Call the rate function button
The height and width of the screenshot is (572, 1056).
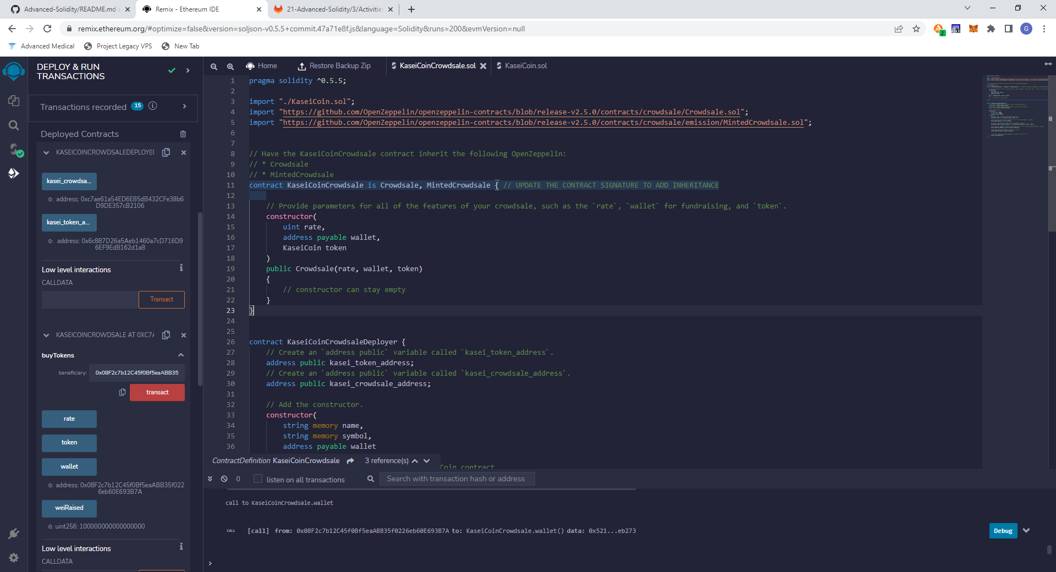pos(69,419)
